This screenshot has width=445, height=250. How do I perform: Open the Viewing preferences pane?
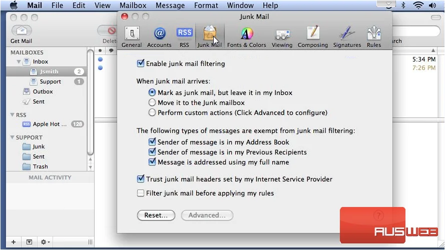(282, 37)
